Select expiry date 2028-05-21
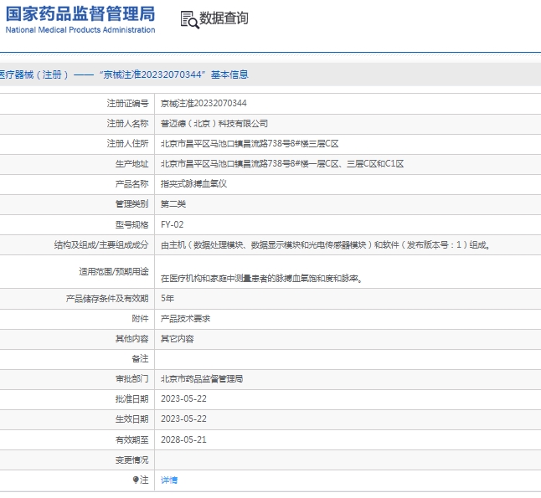Viewport: 541px width, 498px height. pos(183,439)
